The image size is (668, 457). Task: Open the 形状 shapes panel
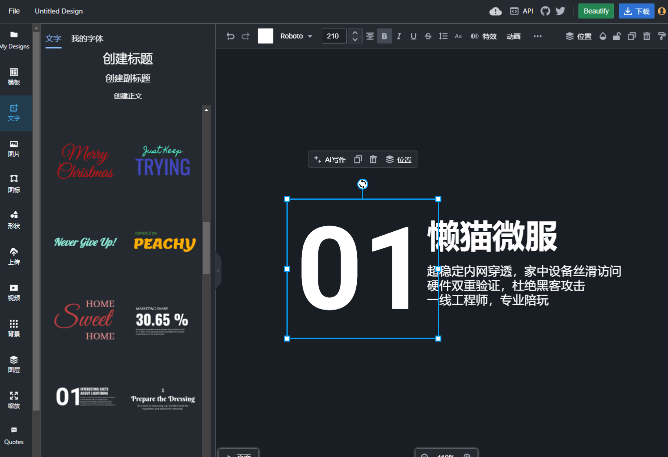(x=14, y=221)
